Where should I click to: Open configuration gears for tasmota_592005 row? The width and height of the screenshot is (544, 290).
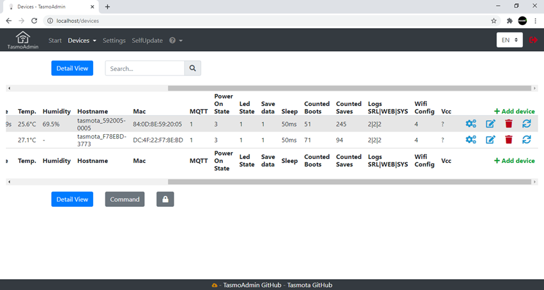(x=471, y=123)
